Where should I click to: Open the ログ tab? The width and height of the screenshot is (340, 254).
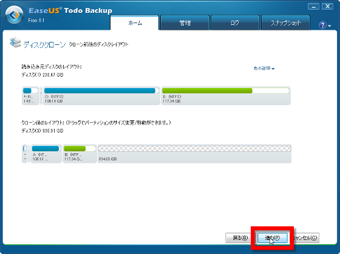pos(235,23)
